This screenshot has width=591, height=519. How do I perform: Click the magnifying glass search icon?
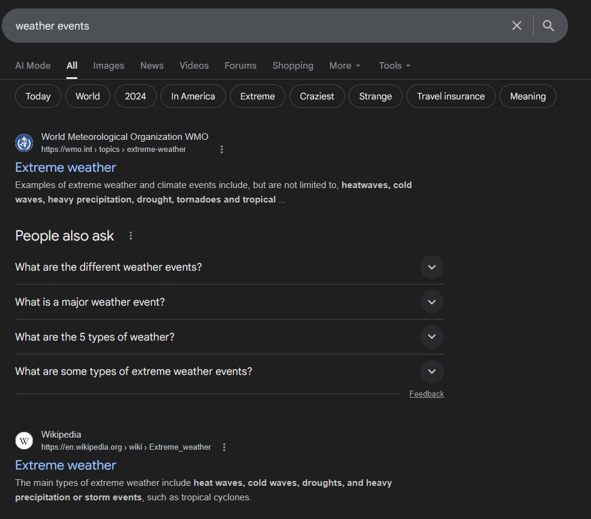pos(548,25)
